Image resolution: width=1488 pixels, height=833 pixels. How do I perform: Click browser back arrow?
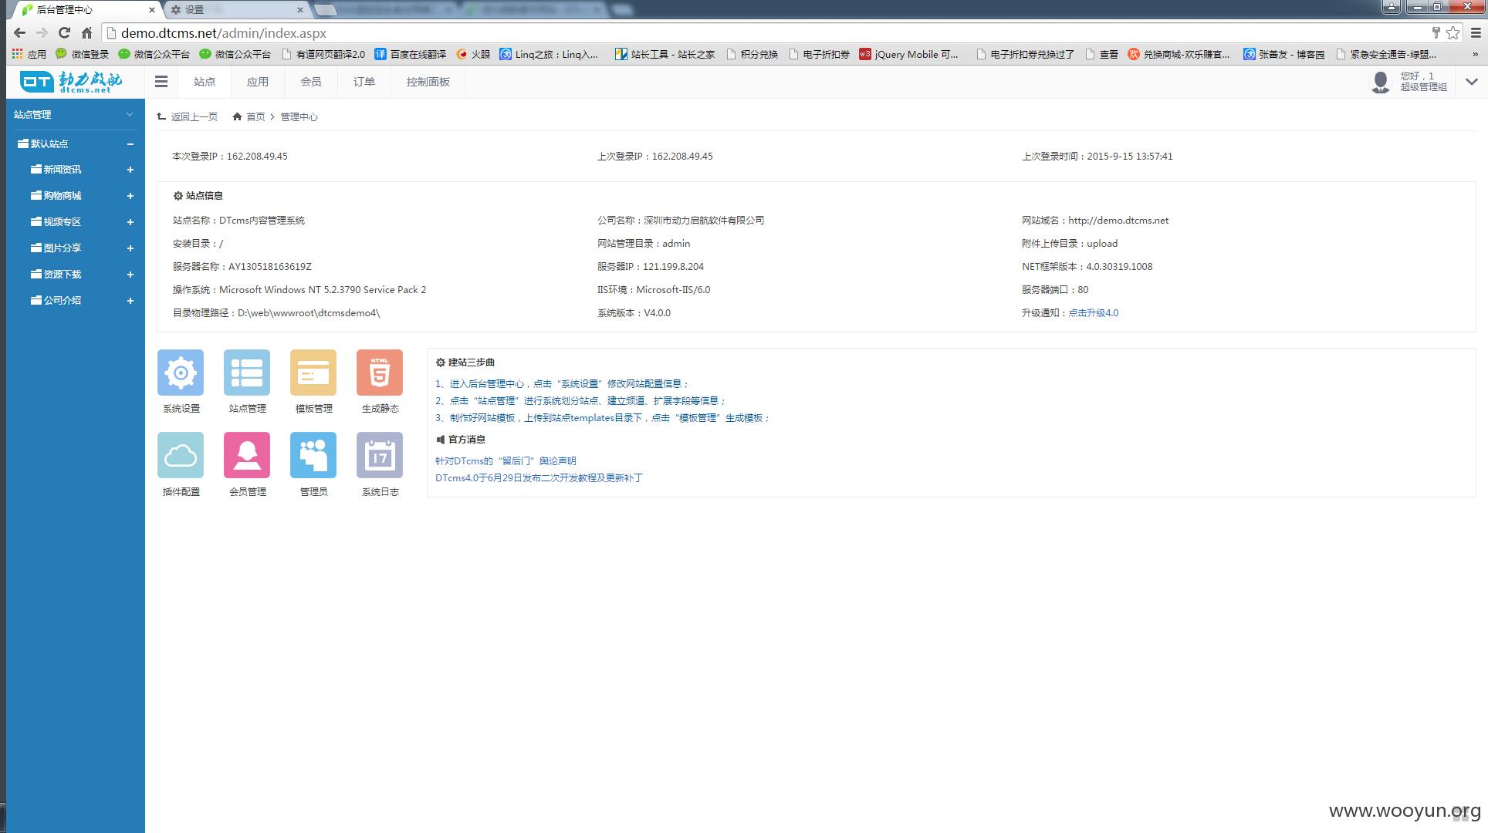pos(20,33)
